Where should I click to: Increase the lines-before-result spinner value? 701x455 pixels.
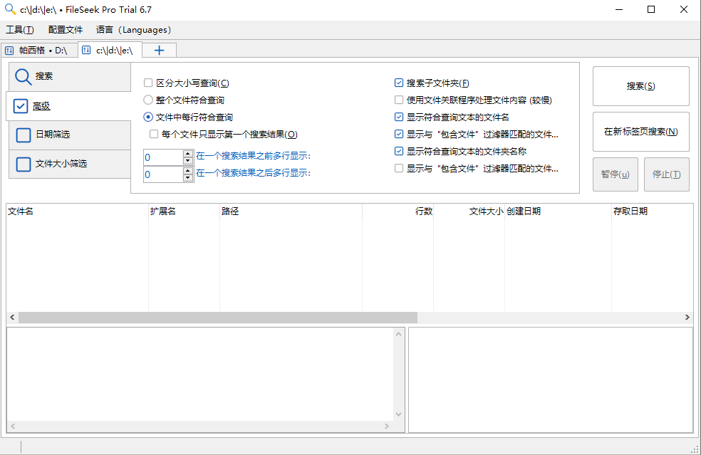(188, 154)
